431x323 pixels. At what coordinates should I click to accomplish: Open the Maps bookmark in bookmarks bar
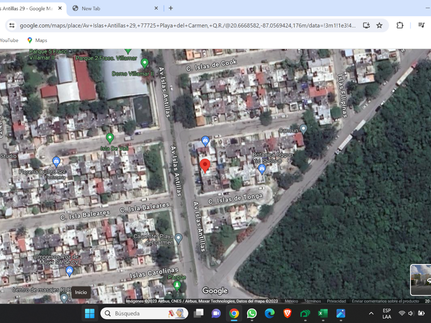tap(37, 40)
